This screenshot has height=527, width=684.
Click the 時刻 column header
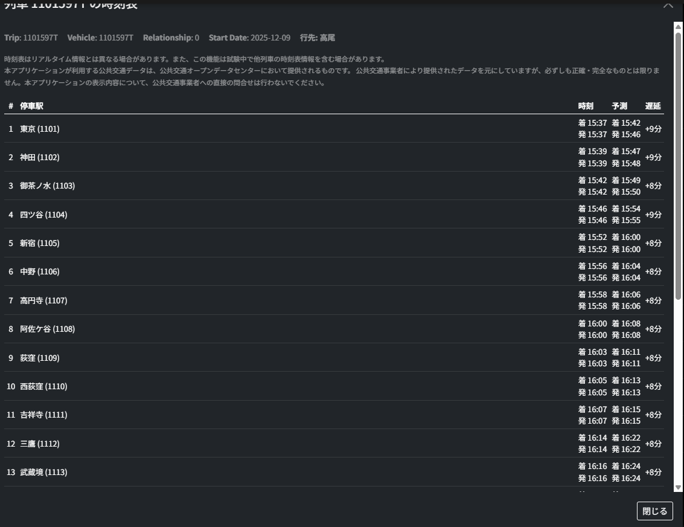(x=586, y=106)
